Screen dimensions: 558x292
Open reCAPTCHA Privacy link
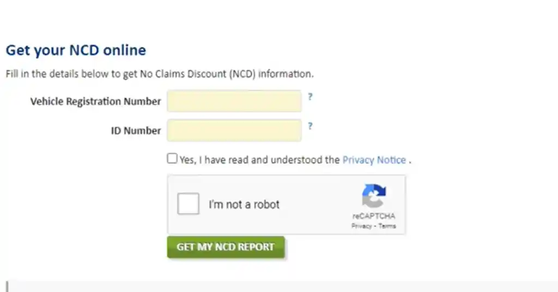pyautogui.click(x=361, y=226)
